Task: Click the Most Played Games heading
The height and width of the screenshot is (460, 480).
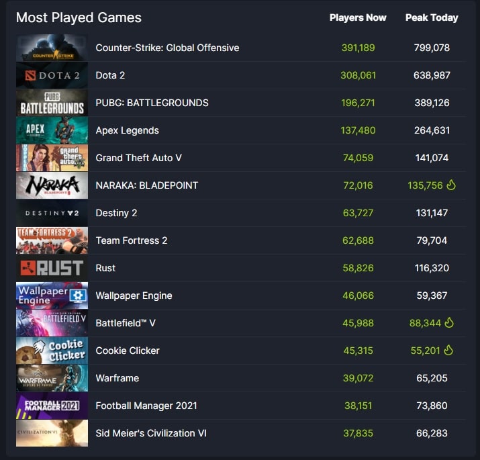Action: [x=79, y=17]
